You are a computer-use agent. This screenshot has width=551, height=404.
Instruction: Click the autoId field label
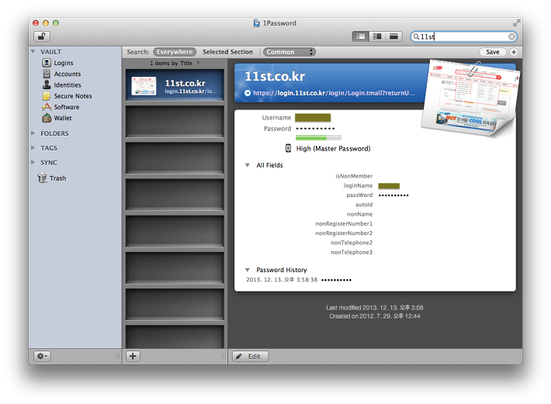point(364,204)
